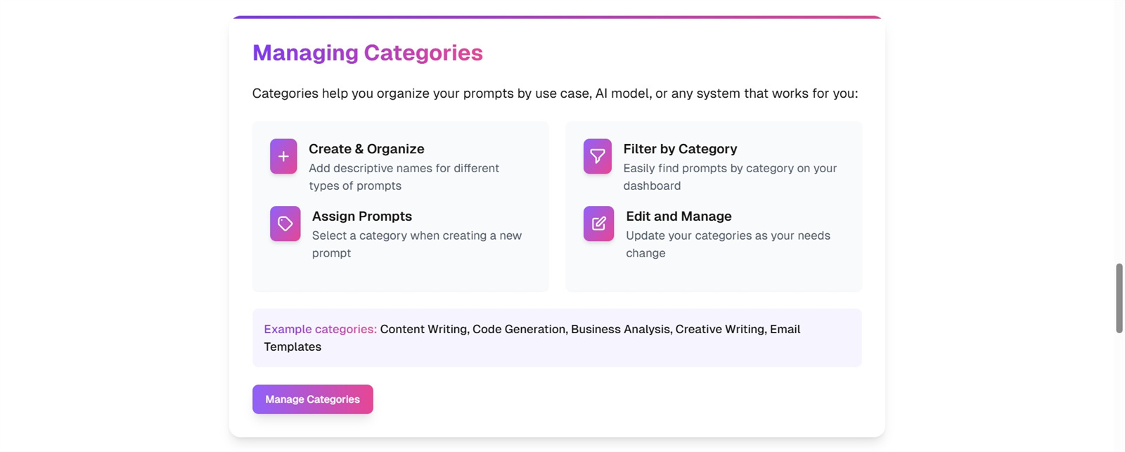Select the Filter by Category heading
1125x452 pixels.
click(x=680, y=149)
